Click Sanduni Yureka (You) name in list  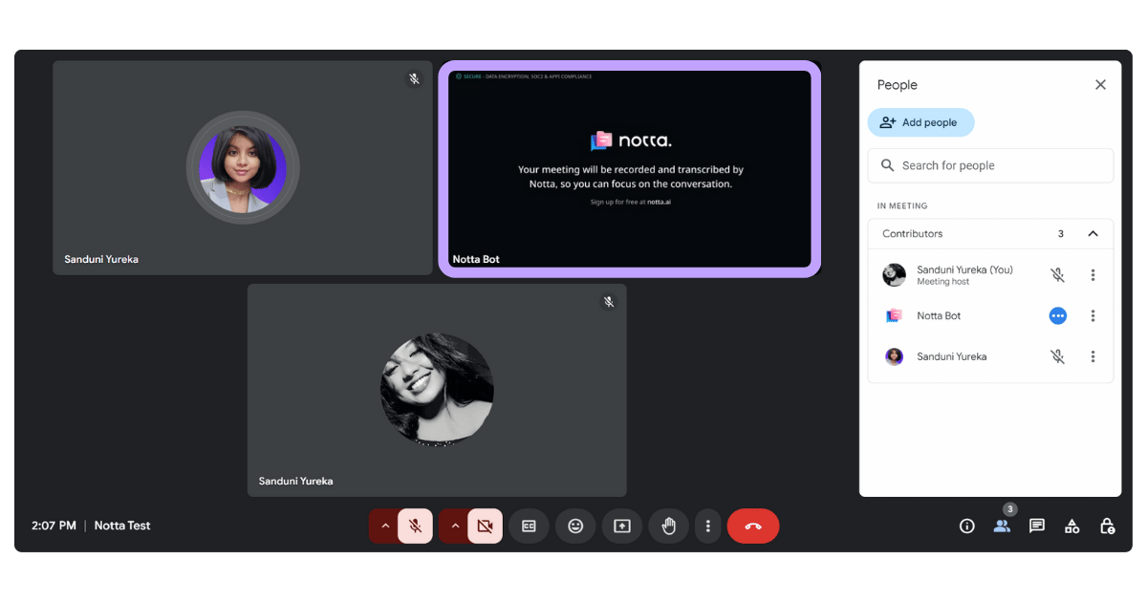coord(964,269)
